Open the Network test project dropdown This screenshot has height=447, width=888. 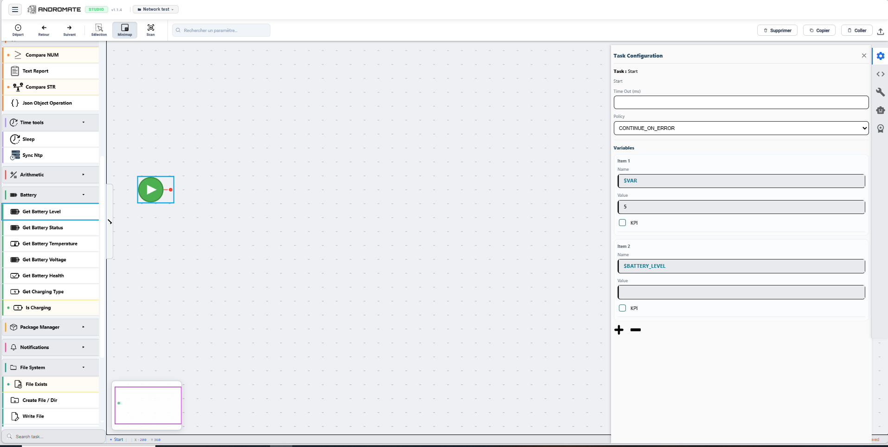pos(155,9)
